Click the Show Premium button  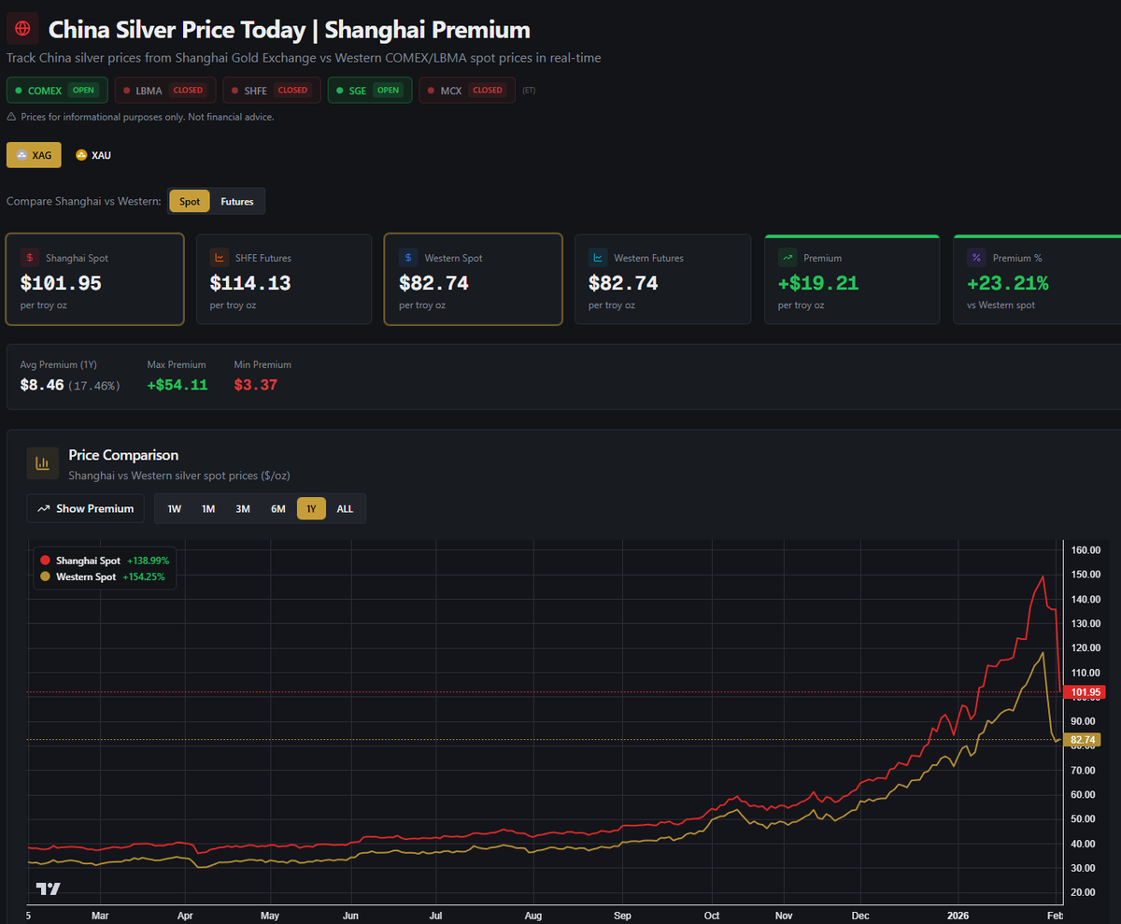86,508
